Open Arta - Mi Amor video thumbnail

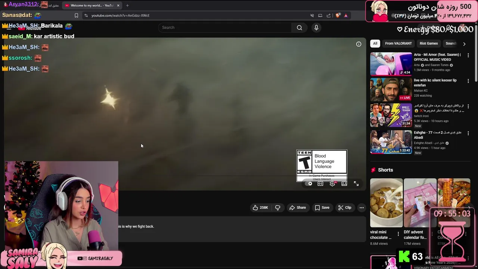(x=391, y=64)
